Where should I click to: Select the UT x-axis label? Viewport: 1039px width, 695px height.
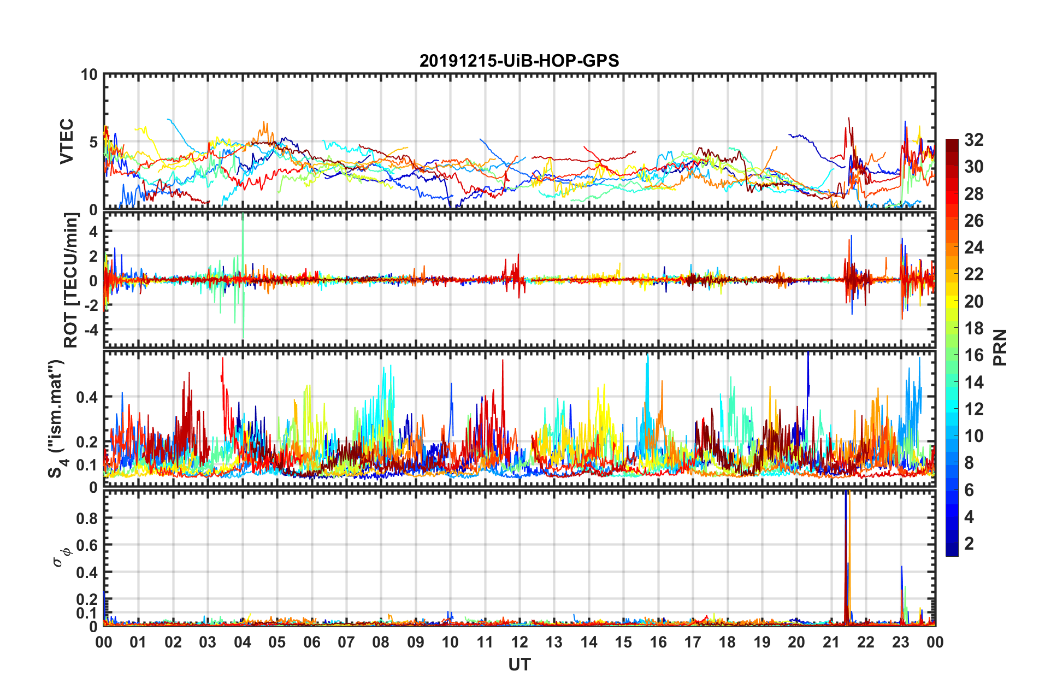pos(519,664)
